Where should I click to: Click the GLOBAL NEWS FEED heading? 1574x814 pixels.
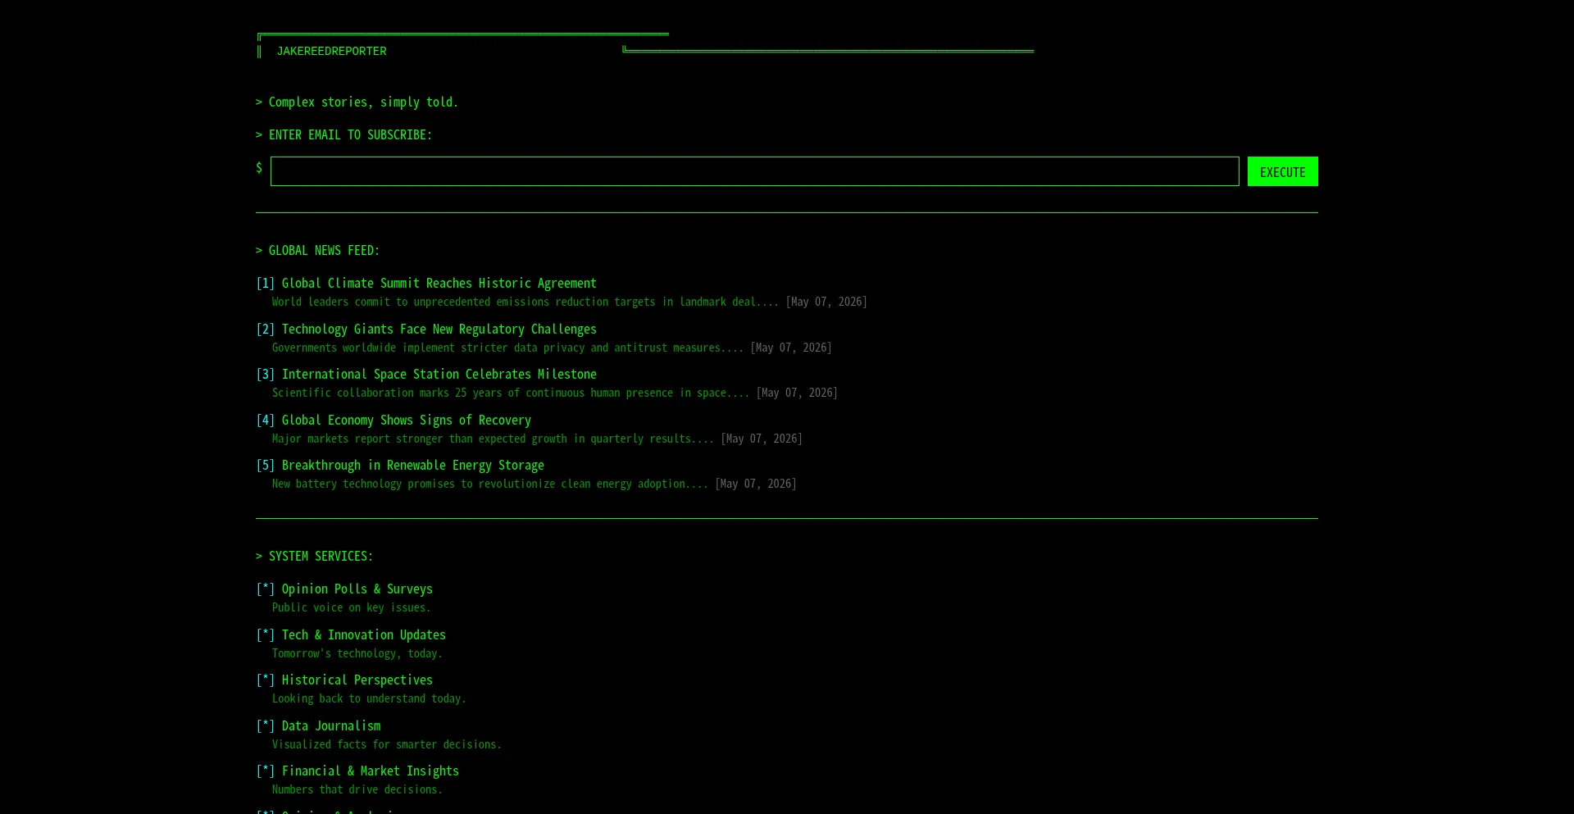[317, 250]
